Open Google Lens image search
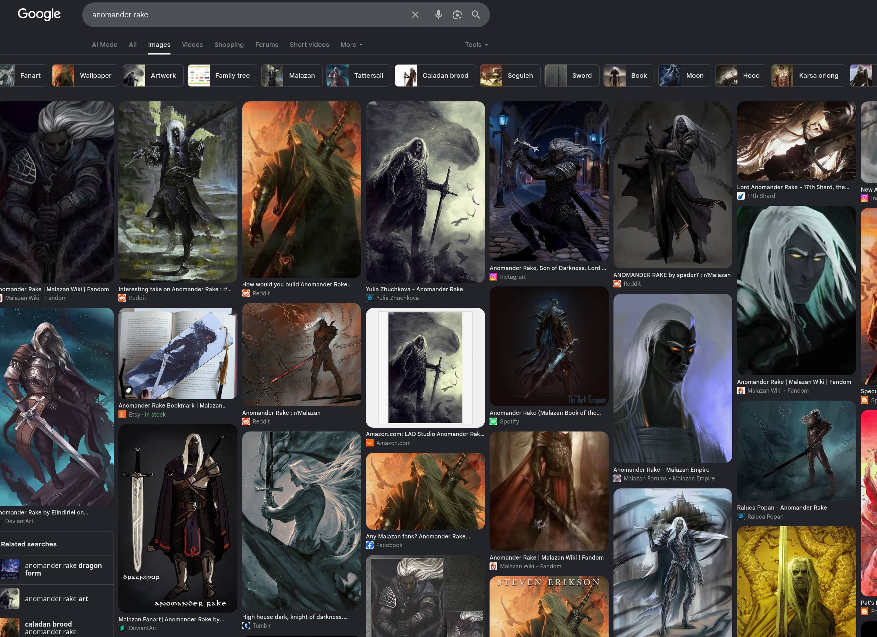 (457, 15)
